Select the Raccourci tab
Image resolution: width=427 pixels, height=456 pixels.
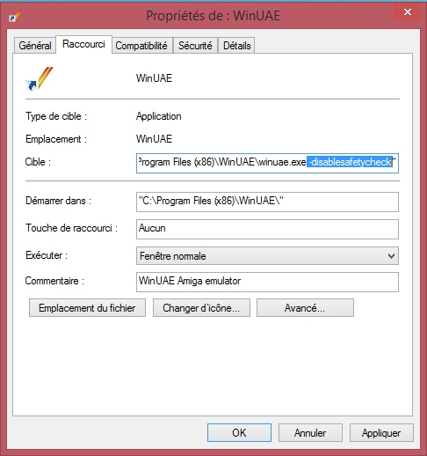83,44
